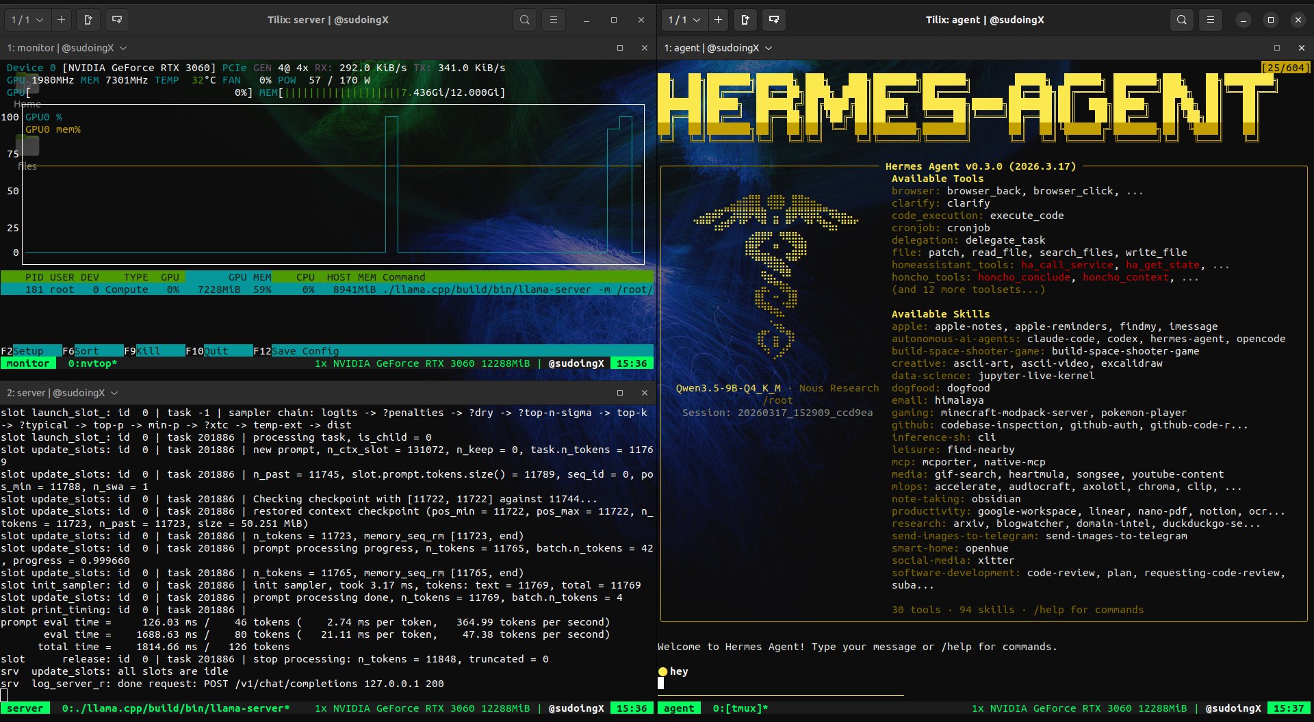Click add terminal down icon in server window
Viewport: 1314px width, 722px height.
[117, 20]
